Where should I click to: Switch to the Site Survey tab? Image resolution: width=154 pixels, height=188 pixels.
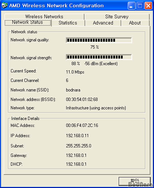tap(117, 17)
